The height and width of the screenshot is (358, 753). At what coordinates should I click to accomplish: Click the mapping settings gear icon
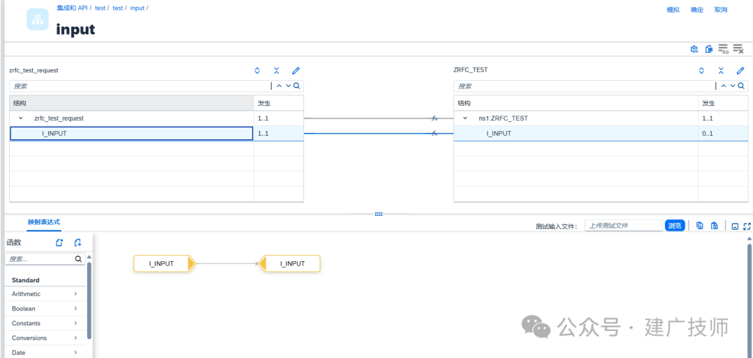(x=694, y=49)
